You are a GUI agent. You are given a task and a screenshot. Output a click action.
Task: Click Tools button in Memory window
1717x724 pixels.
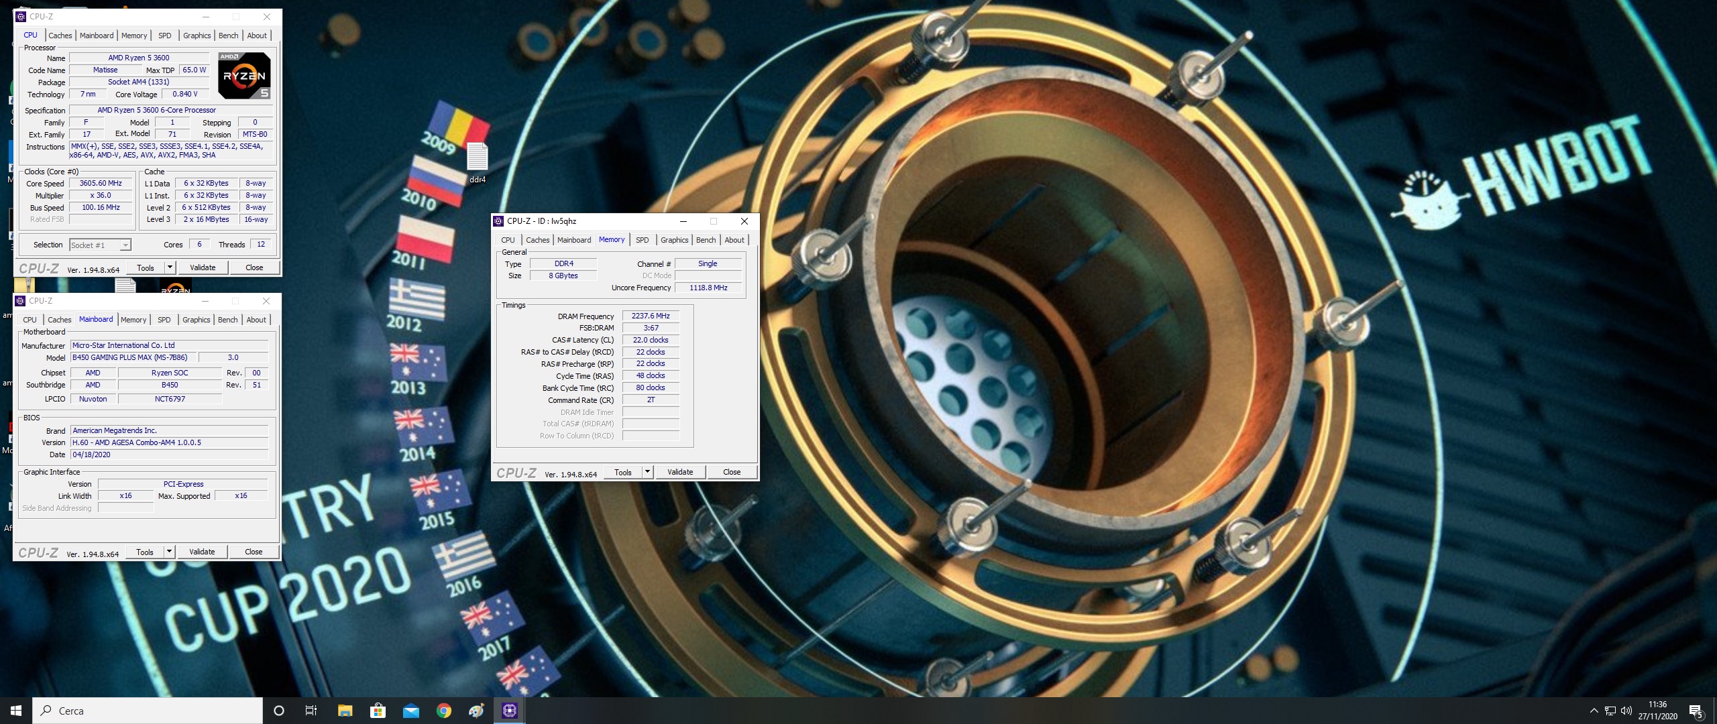pos(623,472)
